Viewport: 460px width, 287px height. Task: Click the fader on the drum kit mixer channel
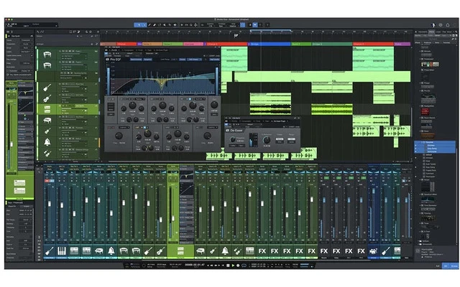373,192
